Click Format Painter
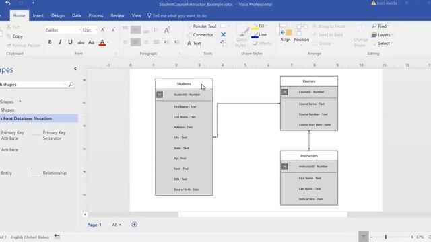 tap(24, 45)
